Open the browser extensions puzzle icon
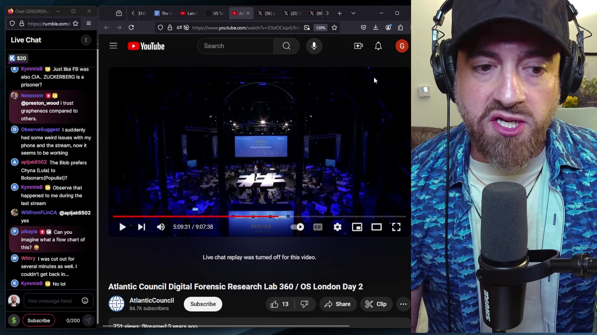 pos(400,28)
